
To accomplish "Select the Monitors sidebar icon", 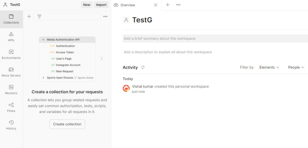I will (x=11, y=90).
